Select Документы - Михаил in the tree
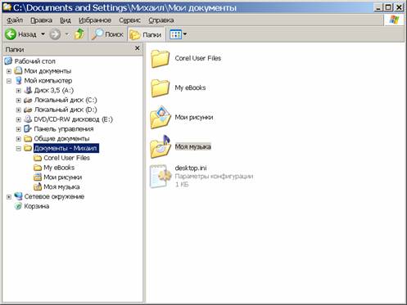The height and width of the screenshot is (305, 407). click(66, 148)
